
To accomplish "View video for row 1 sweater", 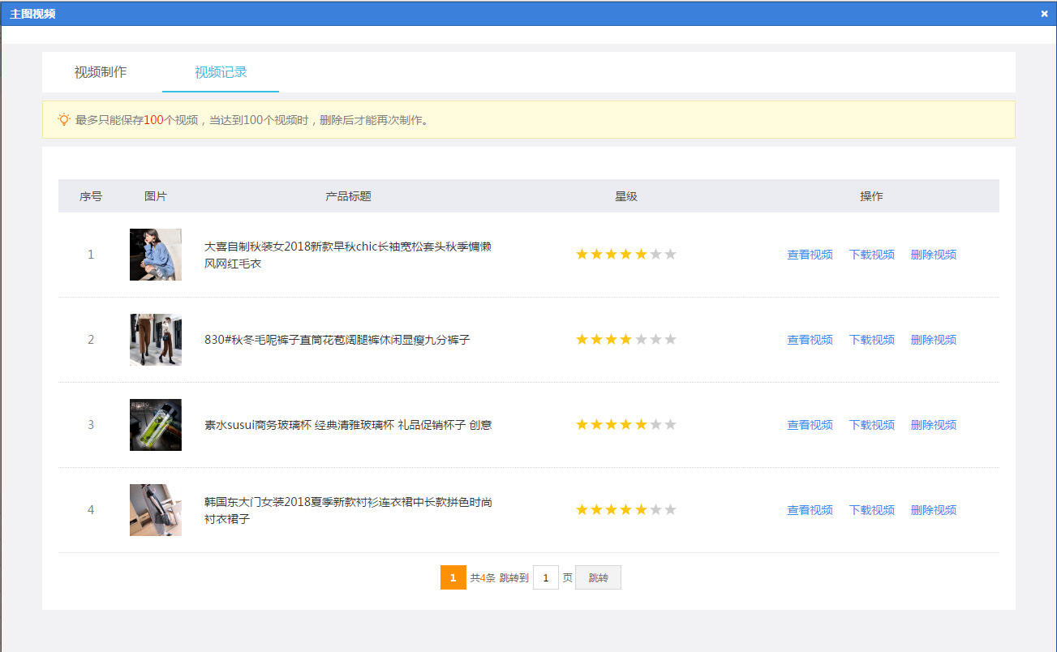I will [810, 255].
